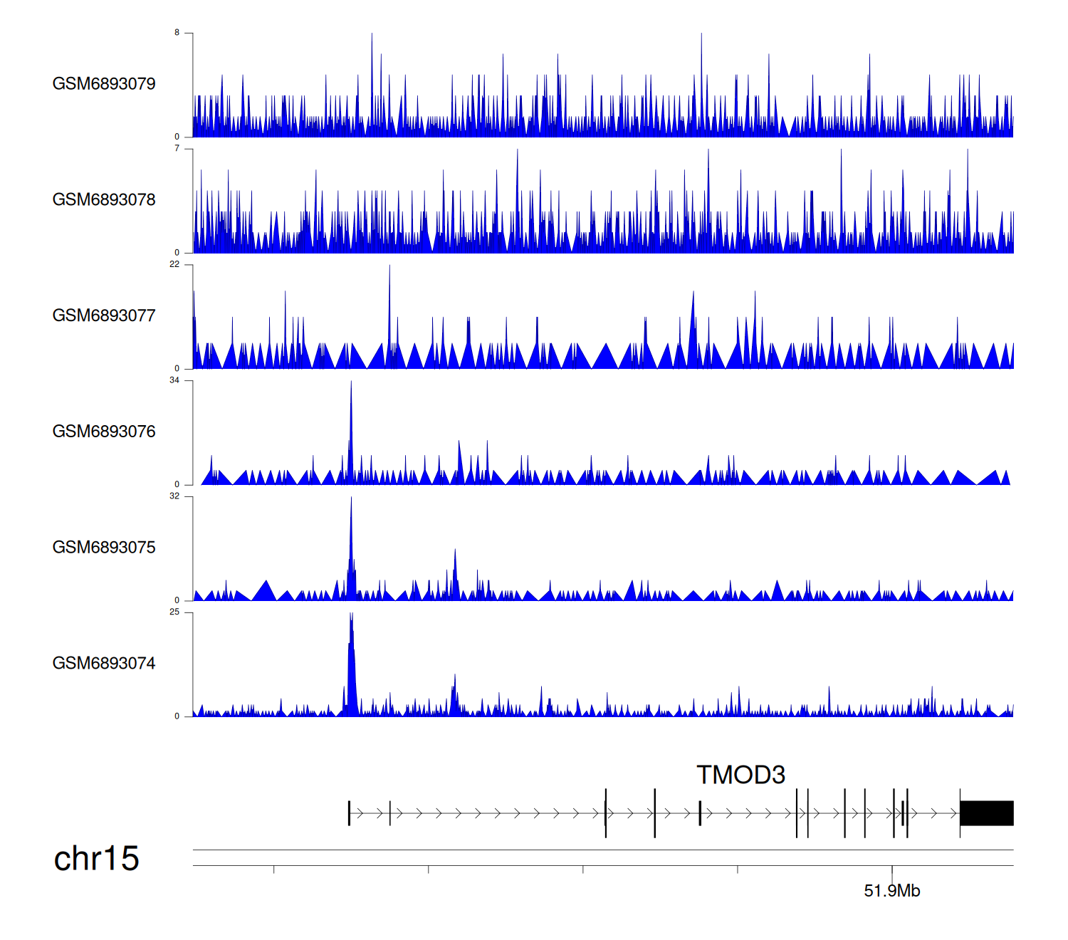Select the GSM6893078 track label

tap(104, 200)
